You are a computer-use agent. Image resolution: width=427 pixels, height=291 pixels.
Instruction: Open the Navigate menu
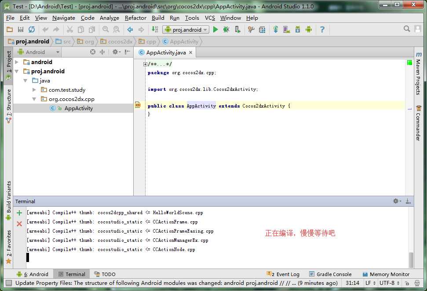pos(64,18)
